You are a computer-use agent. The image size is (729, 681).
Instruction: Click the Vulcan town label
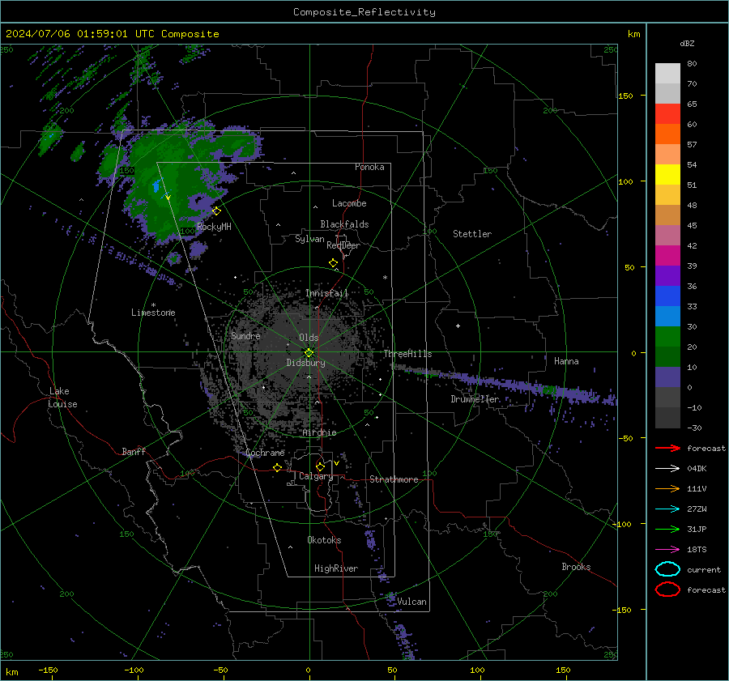[x=411, y=602]
